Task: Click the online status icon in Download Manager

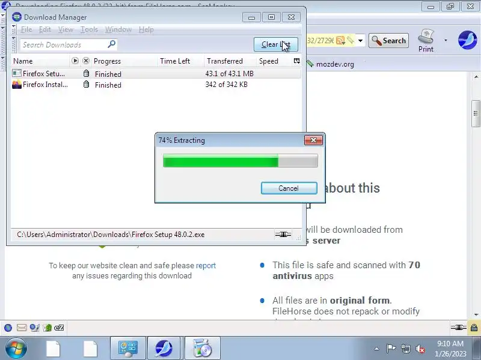Action: pyautogui.click(x=283, y=235)
